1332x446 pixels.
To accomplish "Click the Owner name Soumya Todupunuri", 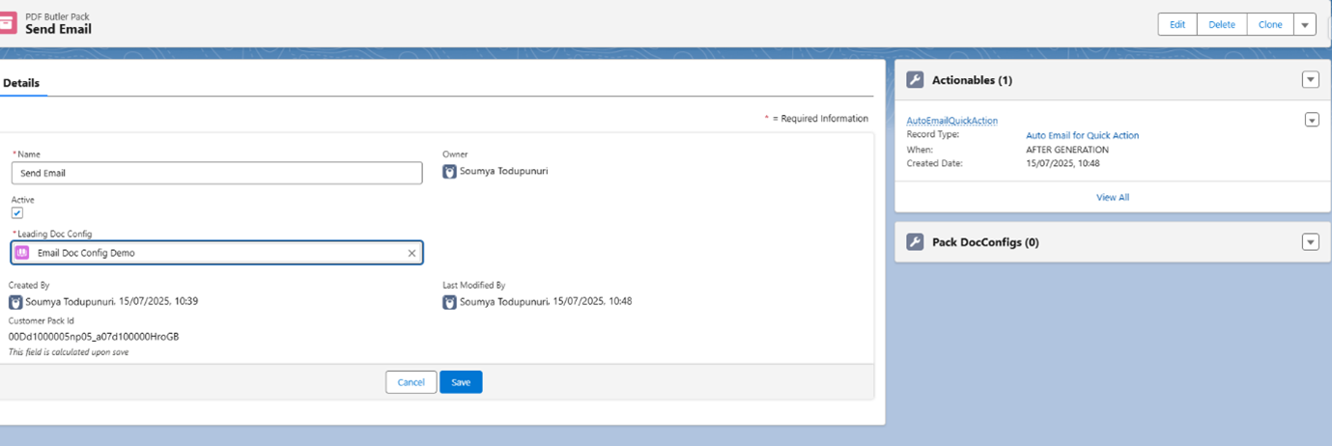I will (503, 172).
